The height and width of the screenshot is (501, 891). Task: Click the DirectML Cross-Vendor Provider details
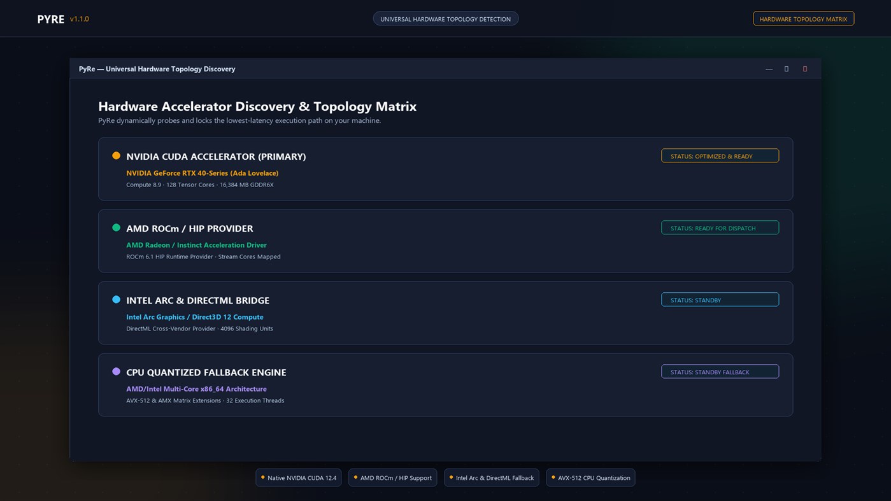199,328
